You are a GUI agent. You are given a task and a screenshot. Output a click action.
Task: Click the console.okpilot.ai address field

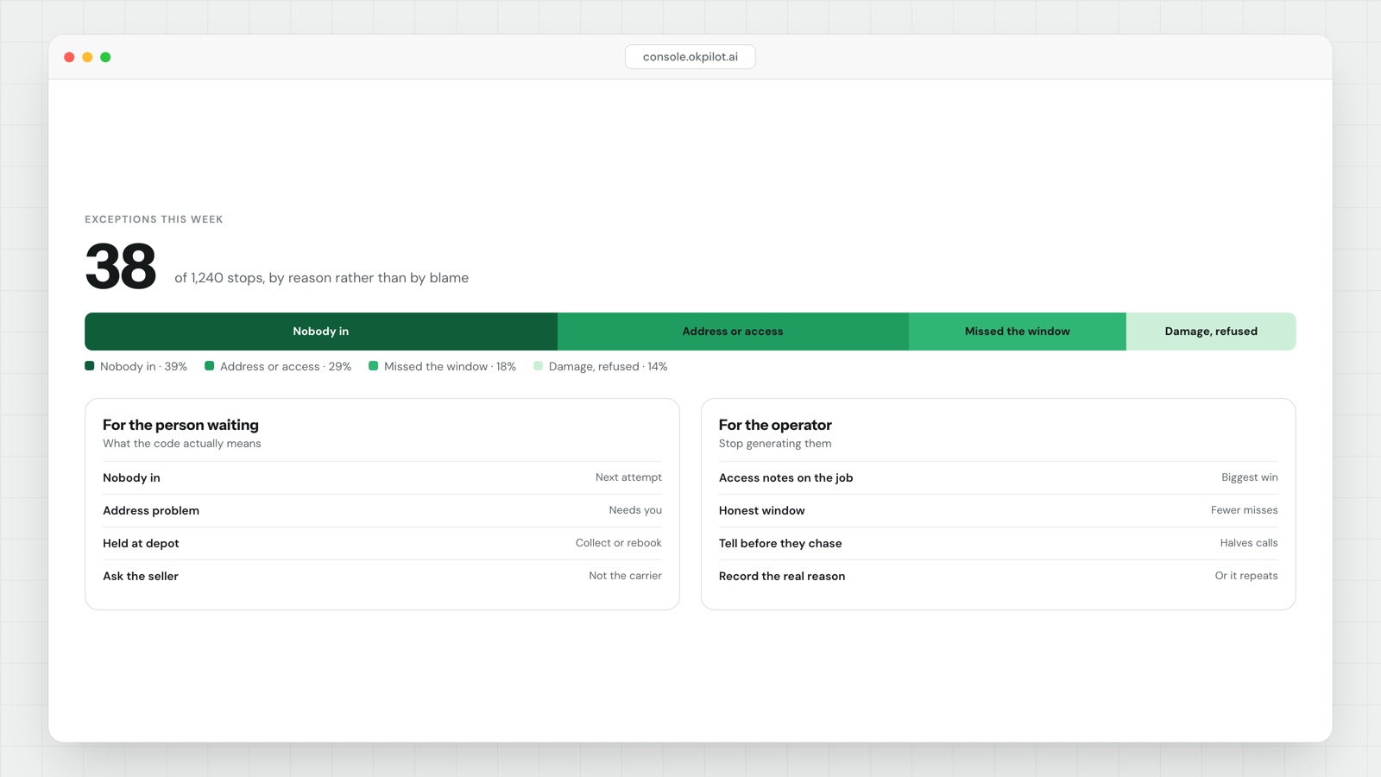690,57
